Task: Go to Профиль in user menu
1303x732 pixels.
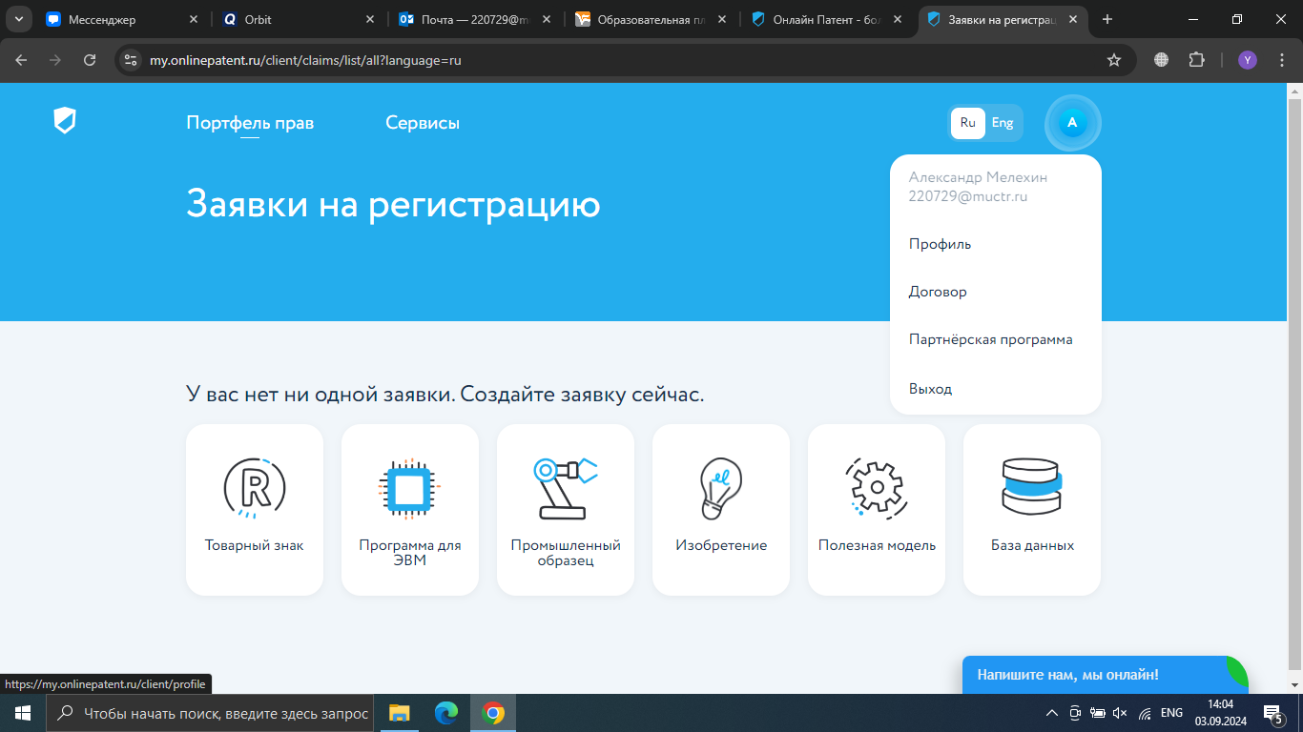Action: tap(940, 244)
